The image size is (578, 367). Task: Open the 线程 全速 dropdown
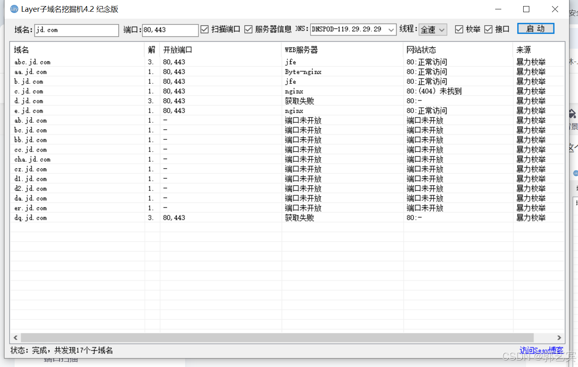[x=433, y=30]
